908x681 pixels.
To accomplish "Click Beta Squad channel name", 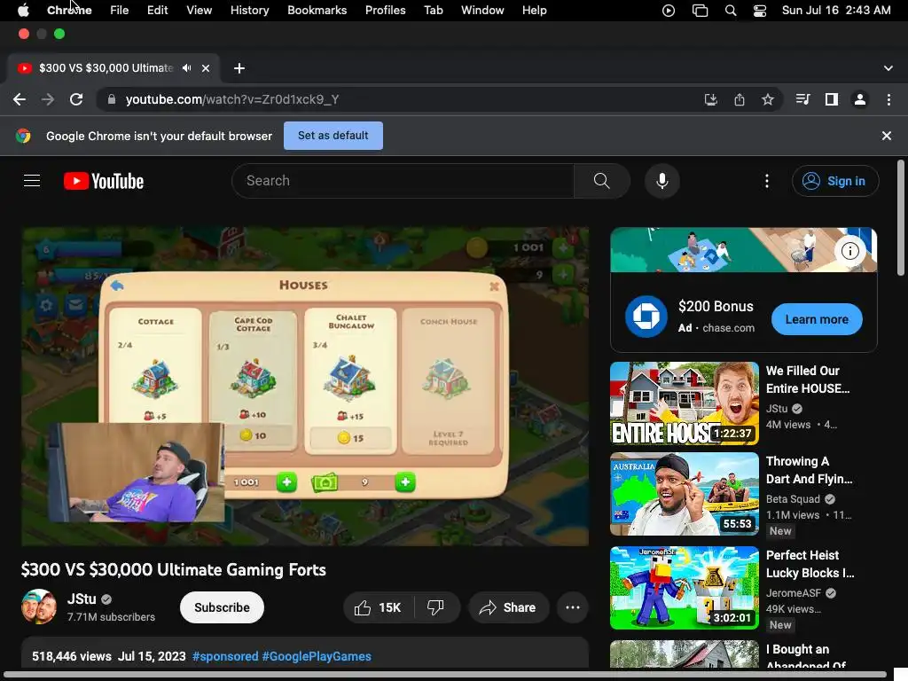I will point(793,499).
